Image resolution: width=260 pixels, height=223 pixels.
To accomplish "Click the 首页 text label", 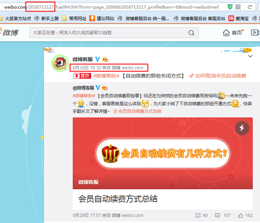I will [237, 33].
